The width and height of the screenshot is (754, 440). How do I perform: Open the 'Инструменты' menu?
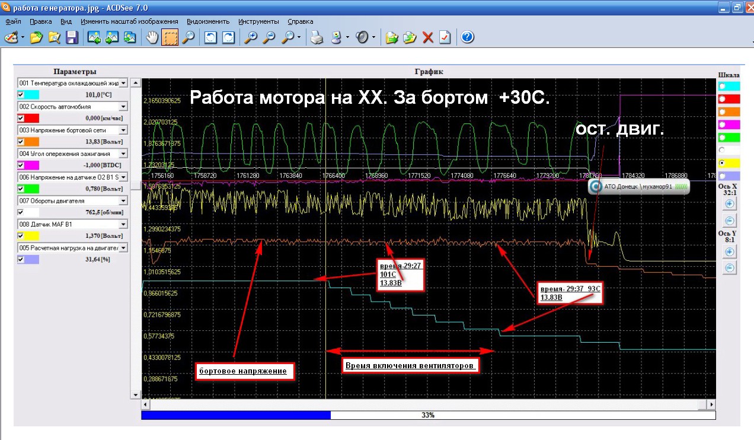tap(259, 21)
